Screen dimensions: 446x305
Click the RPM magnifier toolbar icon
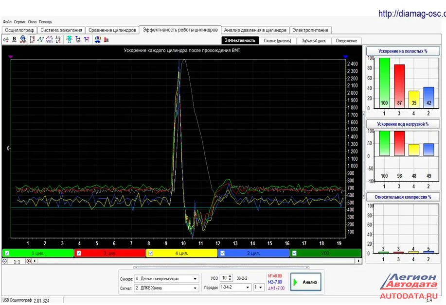pyautogui.click(x=23, y=39)
